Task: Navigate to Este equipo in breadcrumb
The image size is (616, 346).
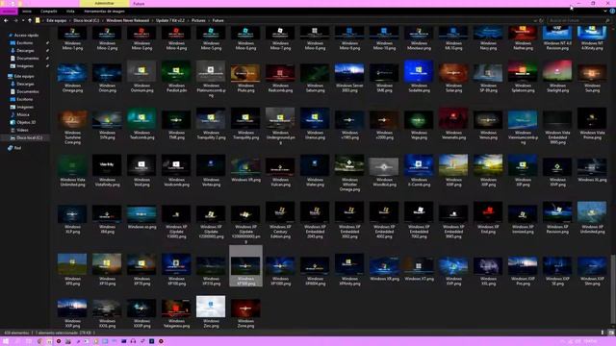Action: (57, 20)
